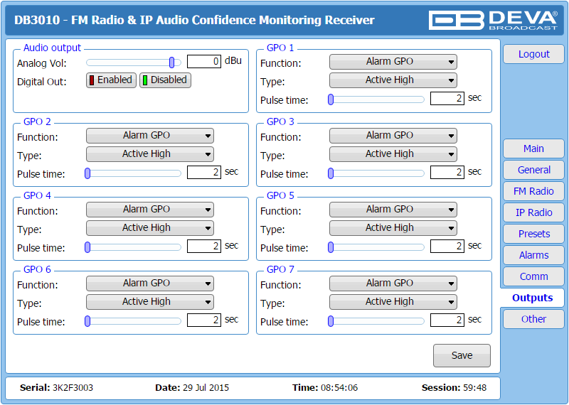
Task: Click the Audio output group title
Action: [x=52, y=48]
